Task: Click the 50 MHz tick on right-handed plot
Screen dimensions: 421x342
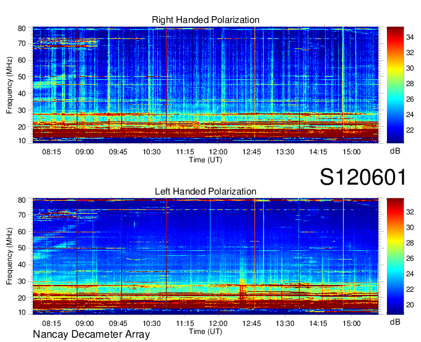Action: click(x=22, y=77)
